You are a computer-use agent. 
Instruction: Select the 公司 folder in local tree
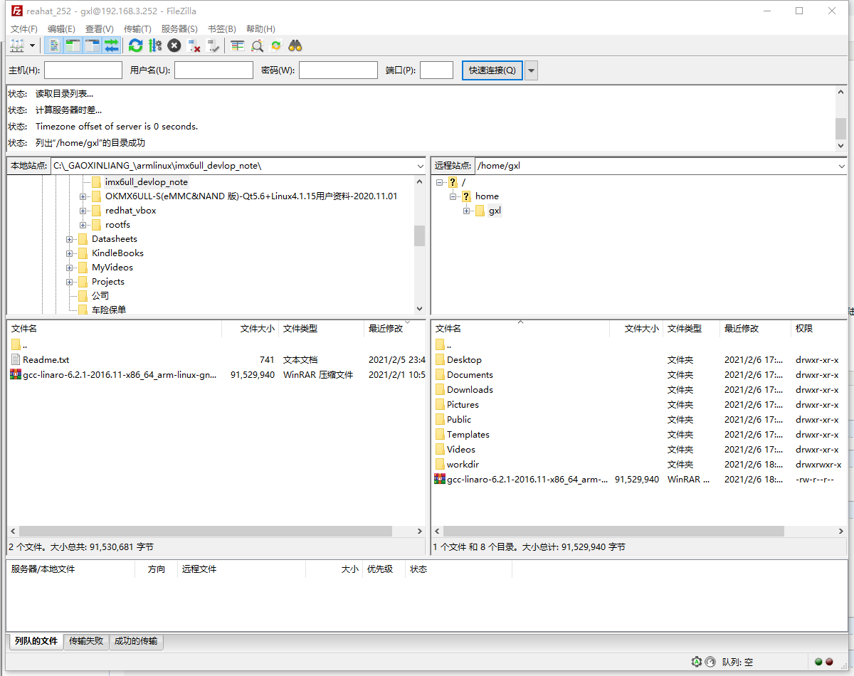[100, 295]
